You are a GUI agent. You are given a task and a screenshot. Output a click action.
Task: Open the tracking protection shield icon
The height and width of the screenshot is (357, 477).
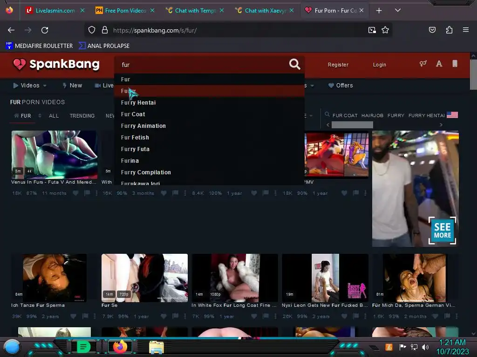coord(92,30)
